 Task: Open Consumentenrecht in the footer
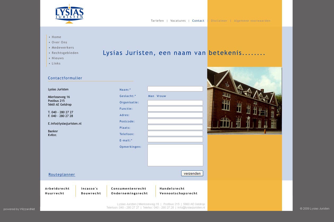pyautogui.click(x=129, y=188)
